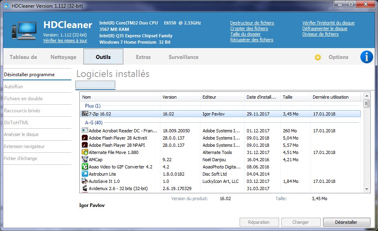Select the 'Adobe Acrobat Reader DC - Fran…' name
The image size is (378, 231).
[123, 131]
